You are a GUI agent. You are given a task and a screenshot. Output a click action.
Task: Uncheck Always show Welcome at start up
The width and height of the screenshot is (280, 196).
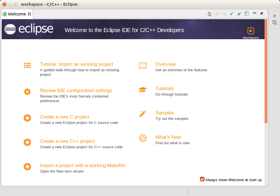coord(202,179)
